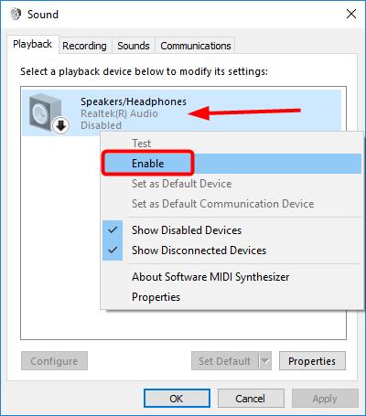Screen dimensions: 366x416
Task: Click the Cancel button
Action: (x=251, y=399)
